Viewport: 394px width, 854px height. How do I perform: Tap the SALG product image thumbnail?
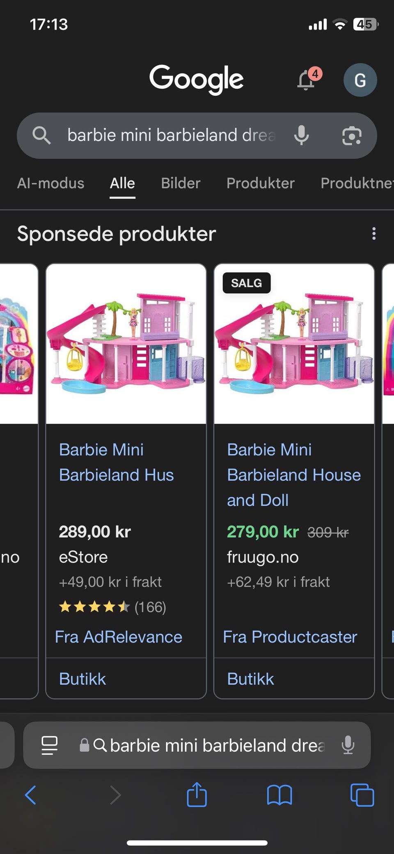pos(294,344)
